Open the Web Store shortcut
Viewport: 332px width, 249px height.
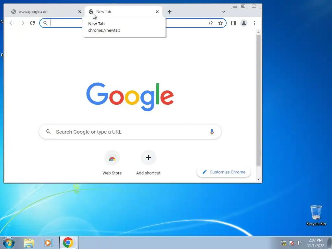[x=112, y=162]
